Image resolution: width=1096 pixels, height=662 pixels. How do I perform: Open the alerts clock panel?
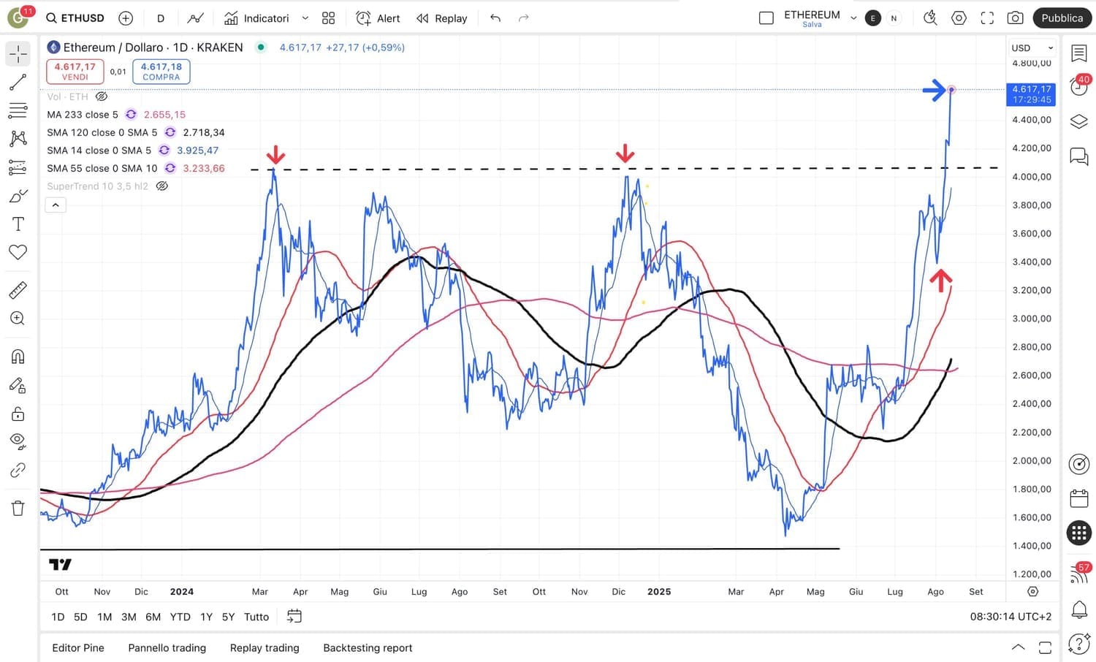(1079, 87)
